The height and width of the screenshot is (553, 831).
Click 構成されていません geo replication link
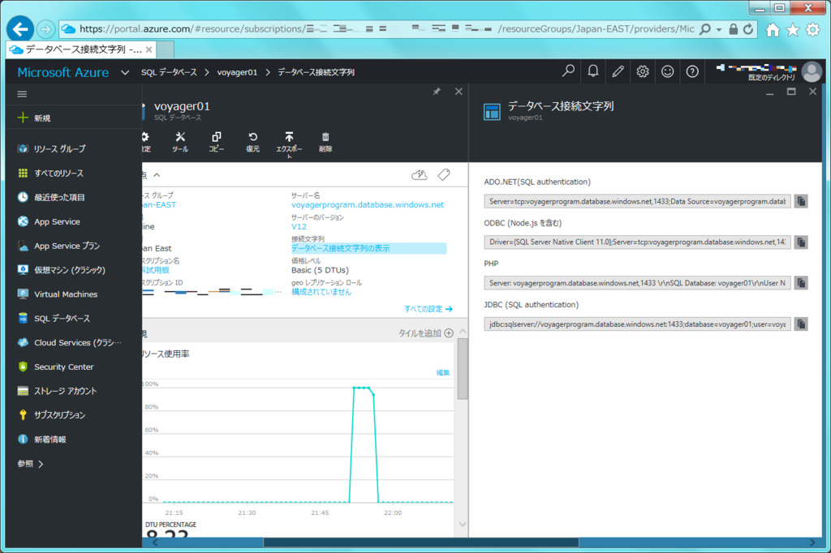click(321, 291)
